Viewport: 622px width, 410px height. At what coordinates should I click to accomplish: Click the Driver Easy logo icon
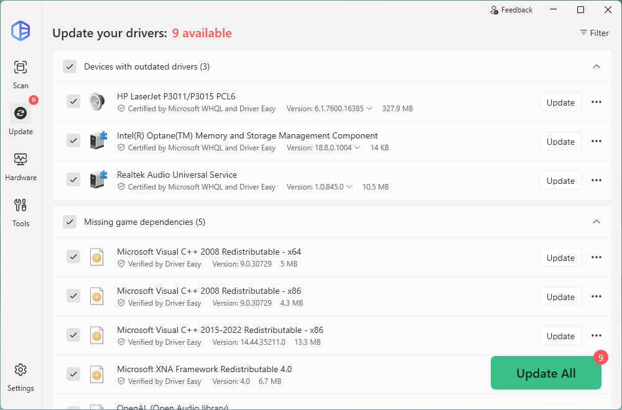tap(21, 30)
